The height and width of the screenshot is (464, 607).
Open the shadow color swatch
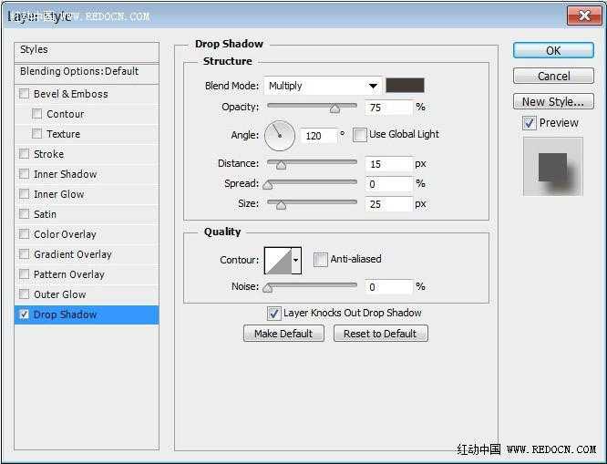tap(405, 85)
